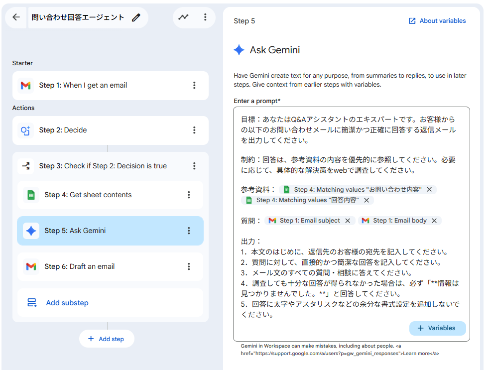The image size is (490, 370).
Task: Open Step 6 Draft options menu
Action: tap(189, 266)
